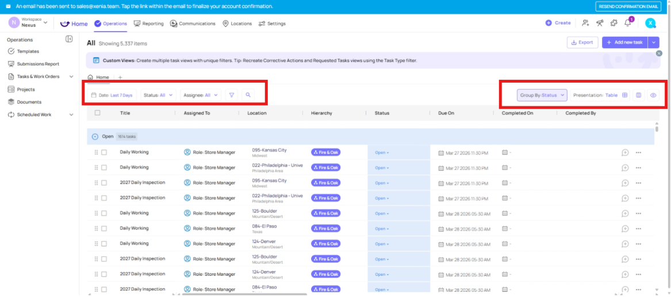Switch to the Locations menu
The image size is (671, 297).
237,24
